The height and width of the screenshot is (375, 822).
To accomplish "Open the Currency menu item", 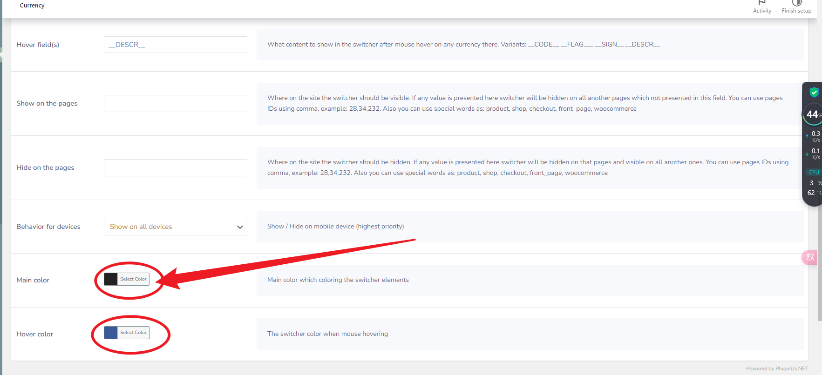I will click(32, 6).
